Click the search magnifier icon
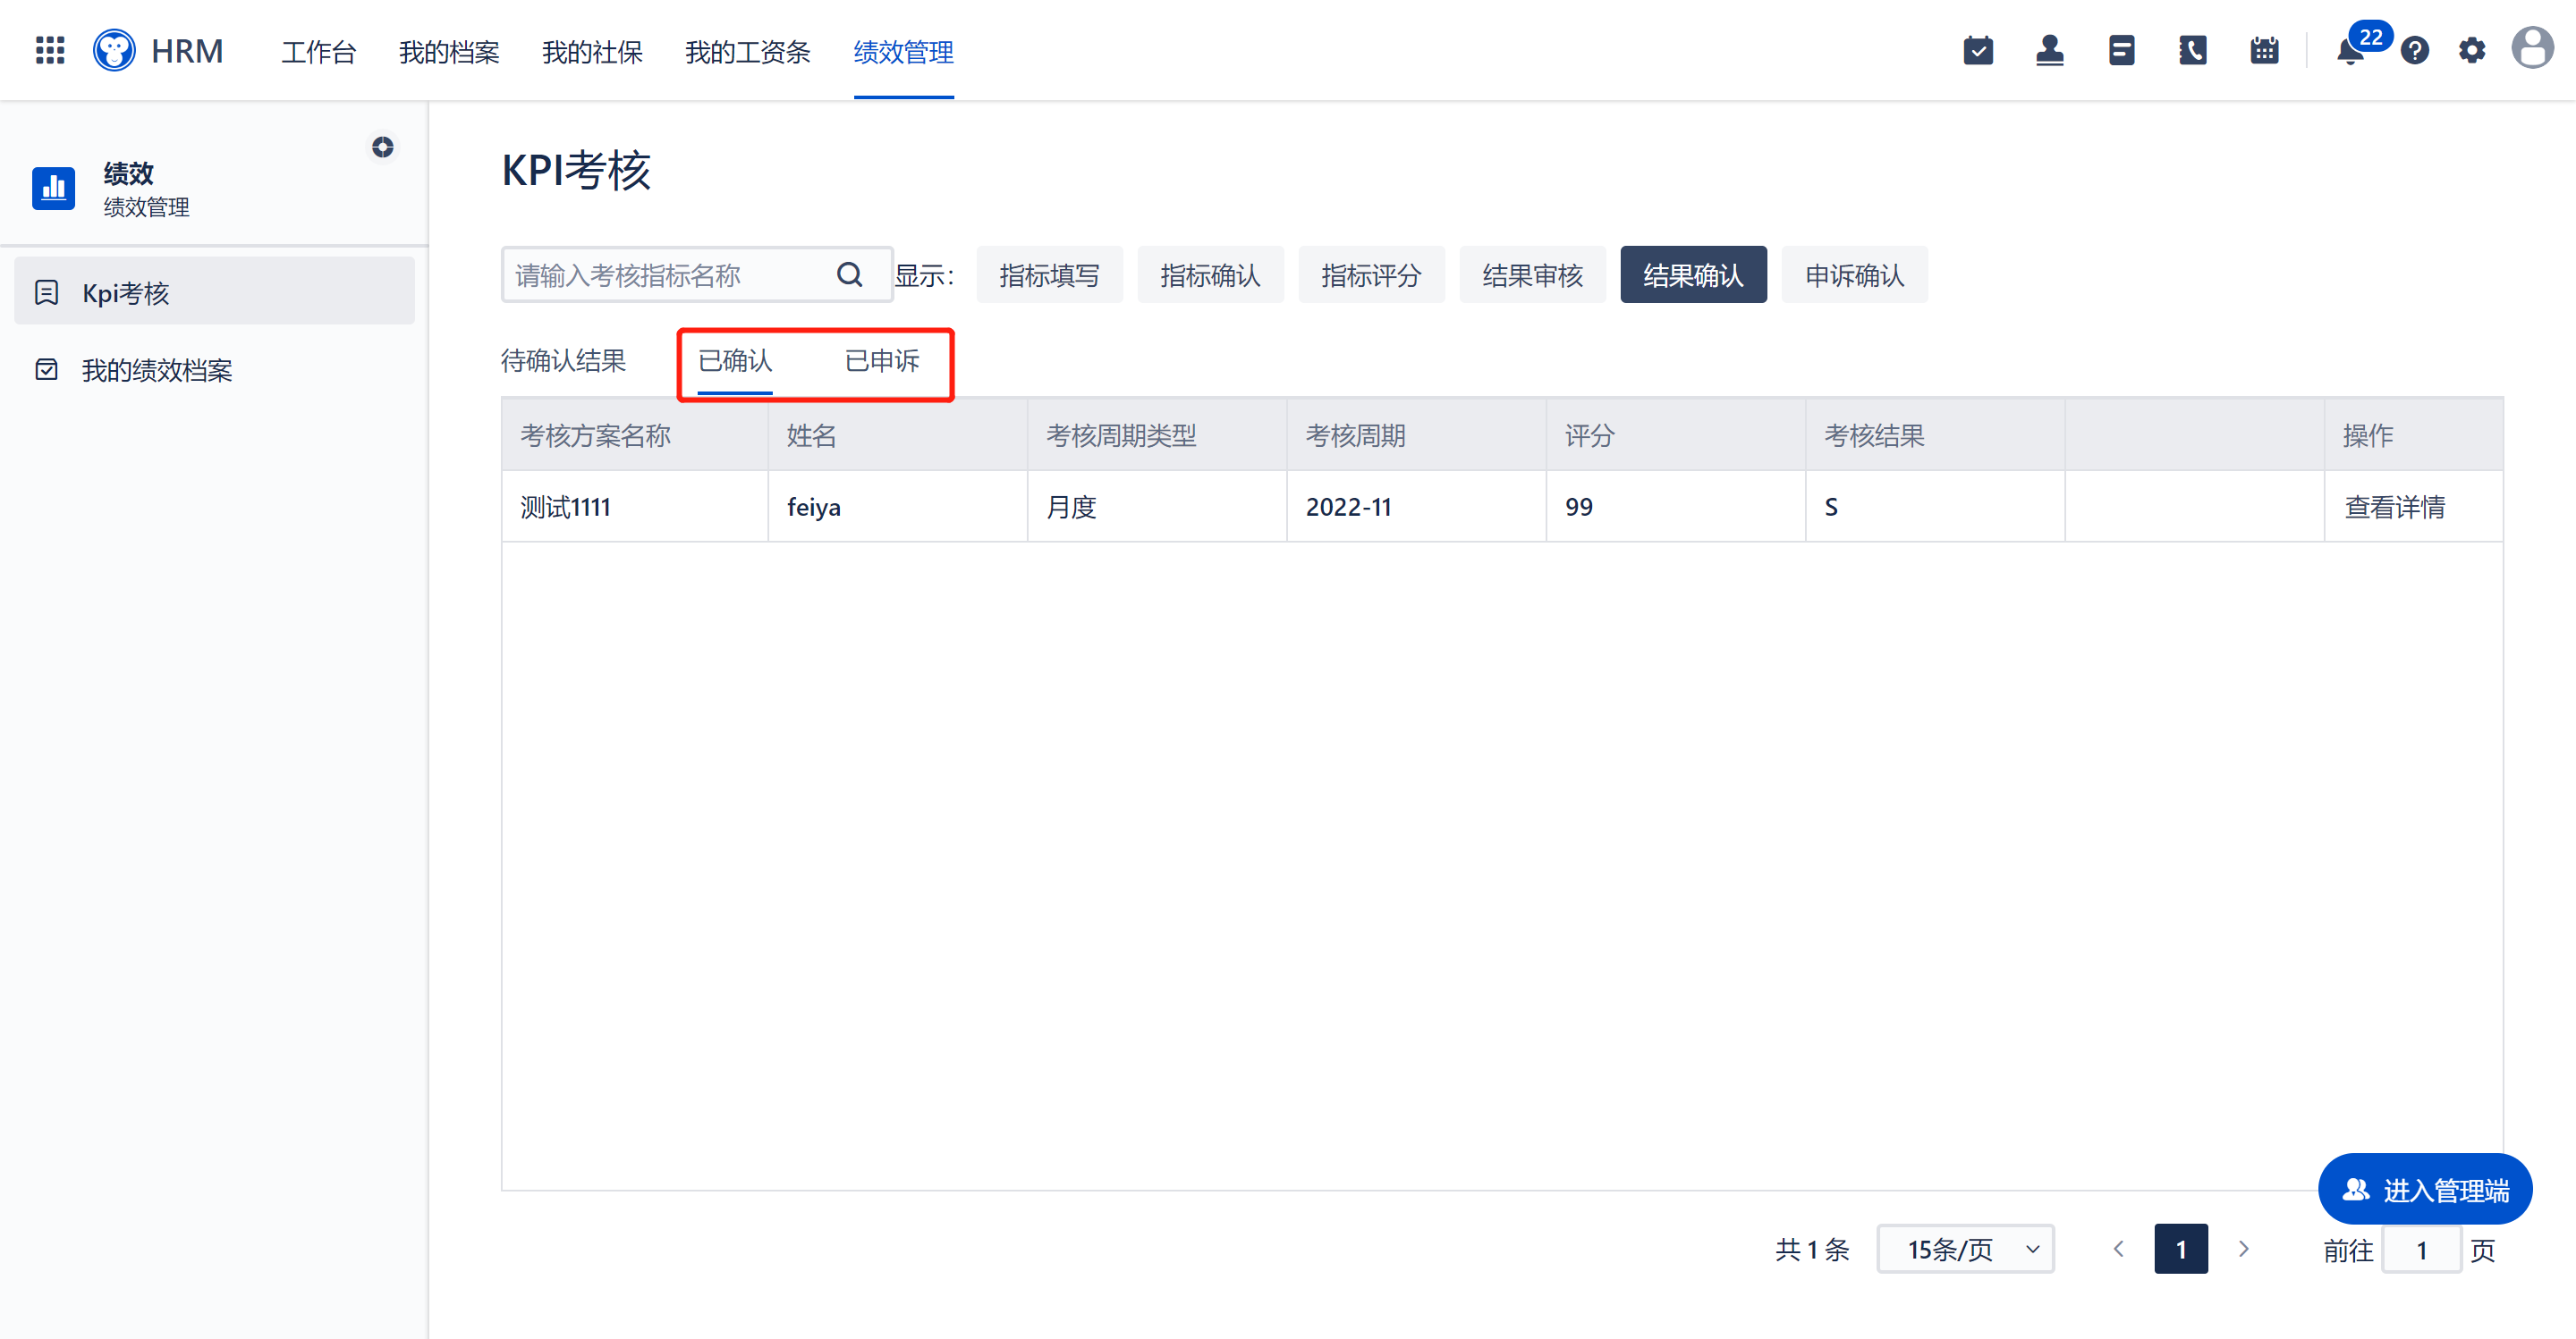 pyautogui.click(x=849, y=274)
